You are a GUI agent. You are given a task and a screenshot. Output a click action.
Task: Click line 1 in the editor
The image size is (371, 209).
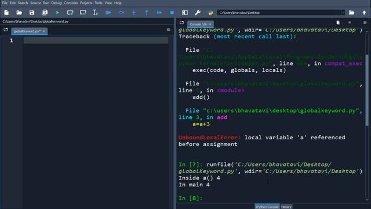tap(96, 41)
